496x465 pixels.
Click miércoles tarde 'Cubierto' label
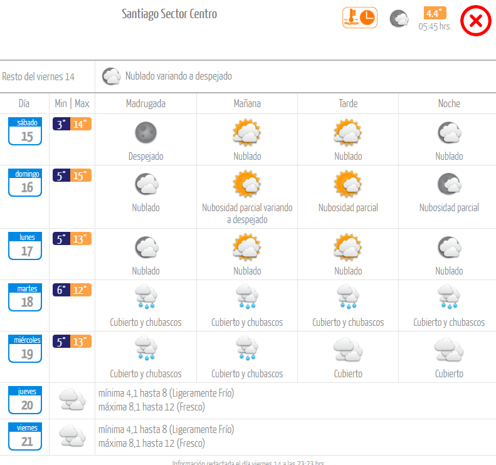(x=348, y=374)
